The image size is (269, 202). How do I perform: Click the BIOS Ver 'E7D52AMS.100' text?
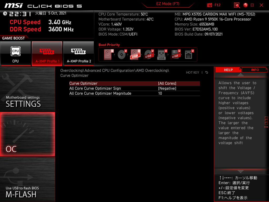tap(205, 29)
